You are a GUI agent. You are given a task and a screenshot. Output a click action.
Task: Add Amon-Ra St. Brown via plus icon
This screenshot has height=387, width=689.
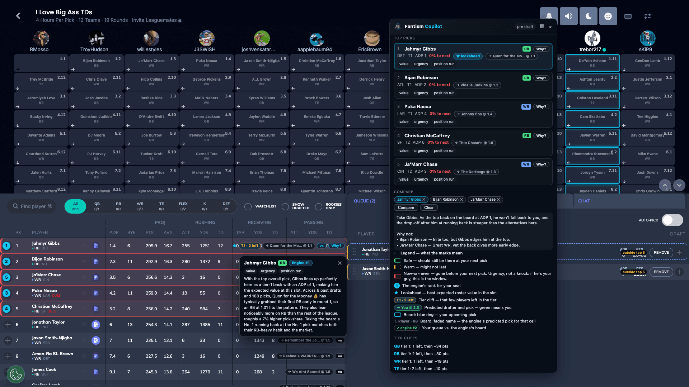pos(8,356)
